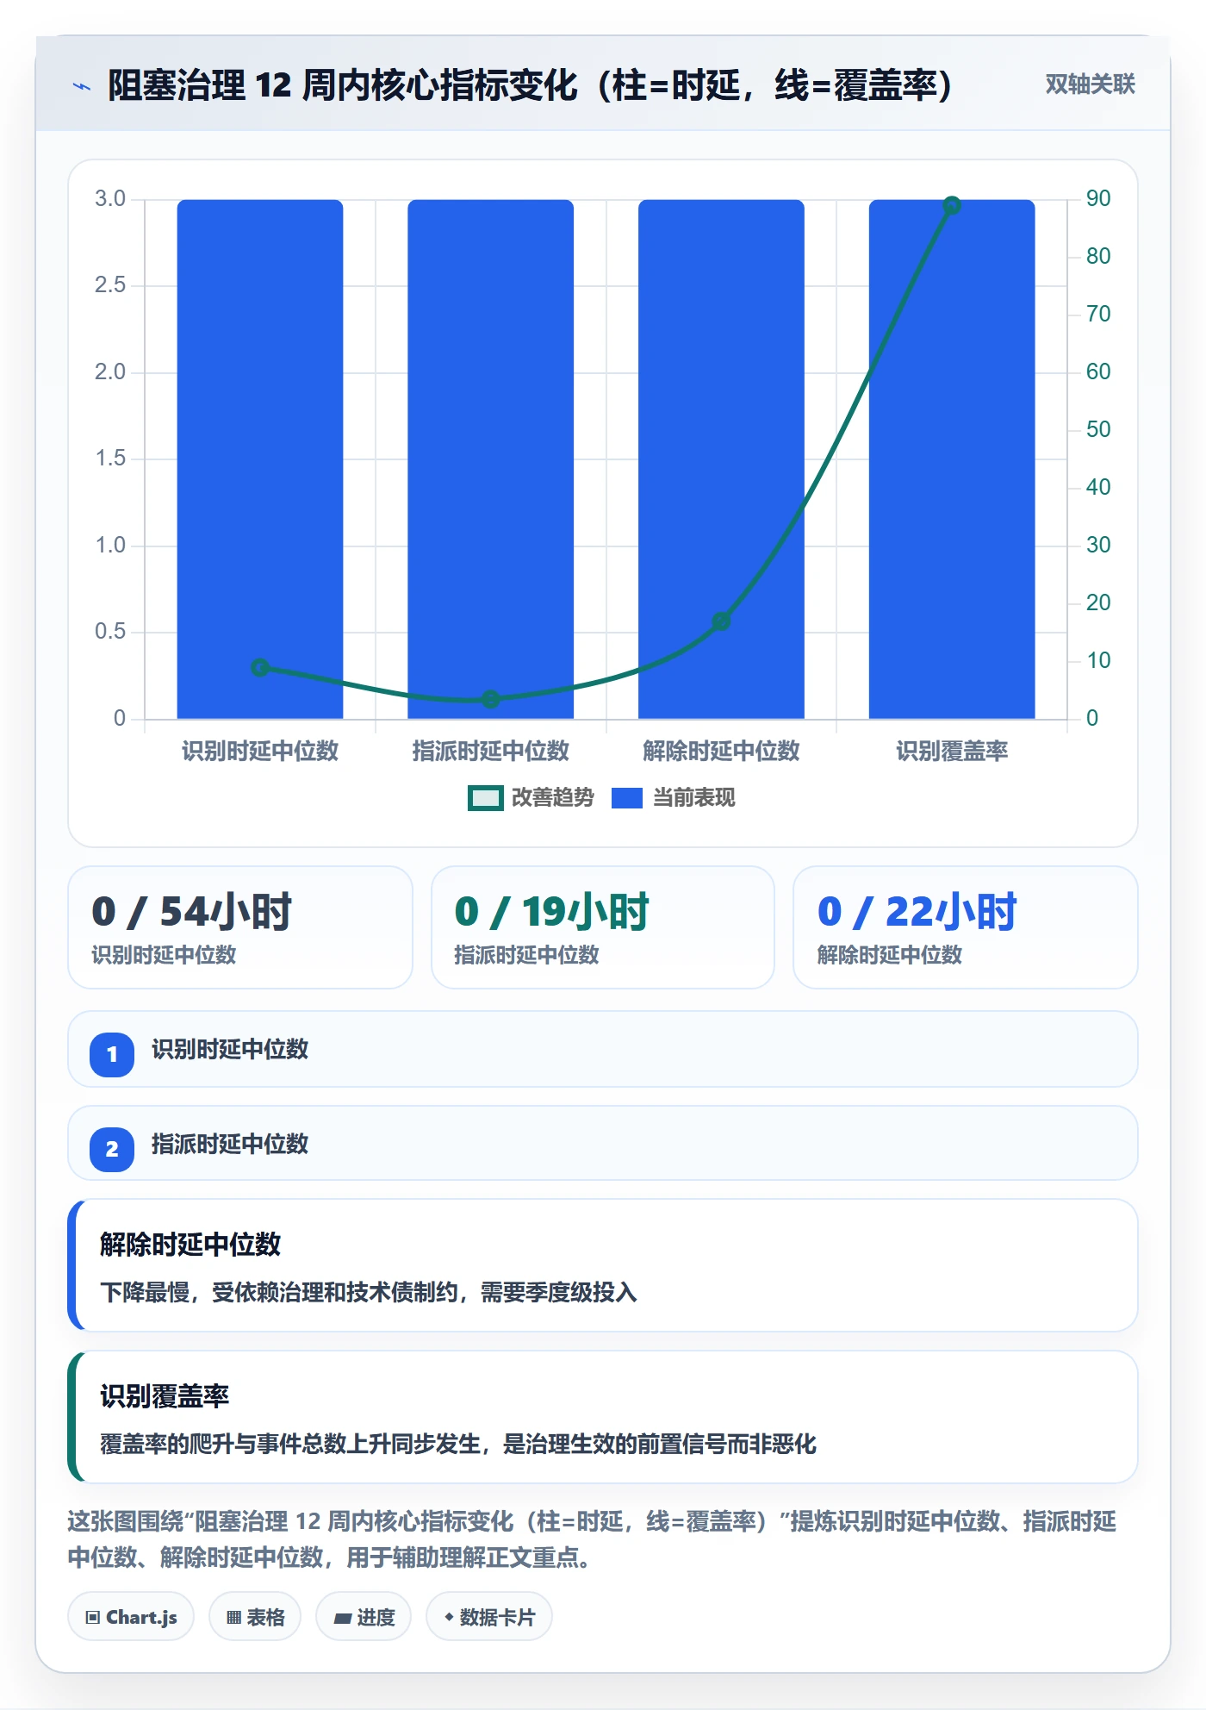Screen dimensions: 1206x1710
Task: Click the 解除时延中位数 note card heading
Action: pyautogui.click(x=190, y=1245)
